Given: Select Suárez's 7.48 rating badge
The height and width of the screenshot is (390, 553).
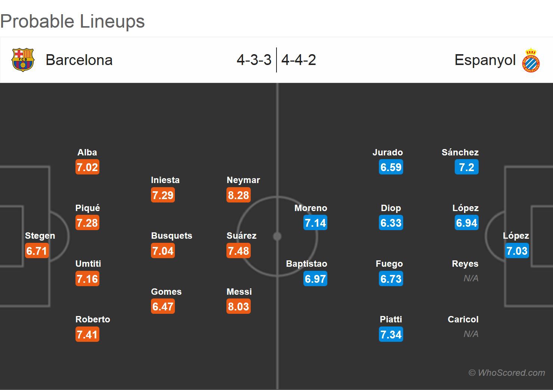Looking at the screenshot, I should (x=238, y=251).
